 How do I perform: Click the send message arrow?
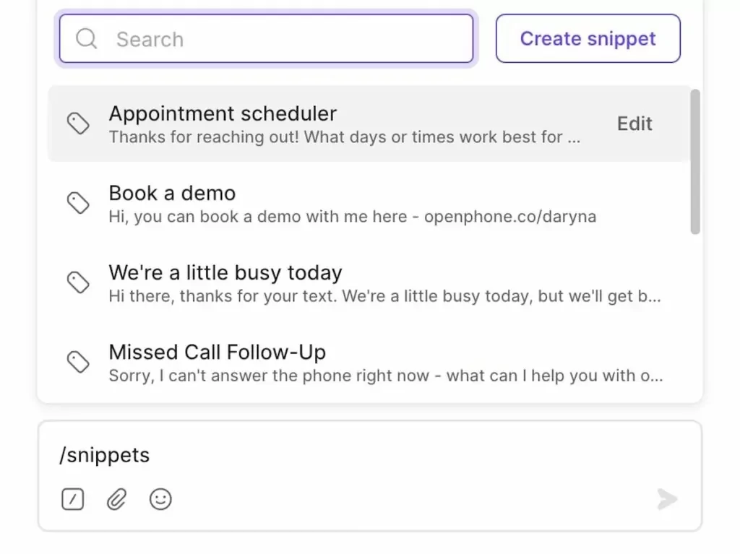click(666, 498)
